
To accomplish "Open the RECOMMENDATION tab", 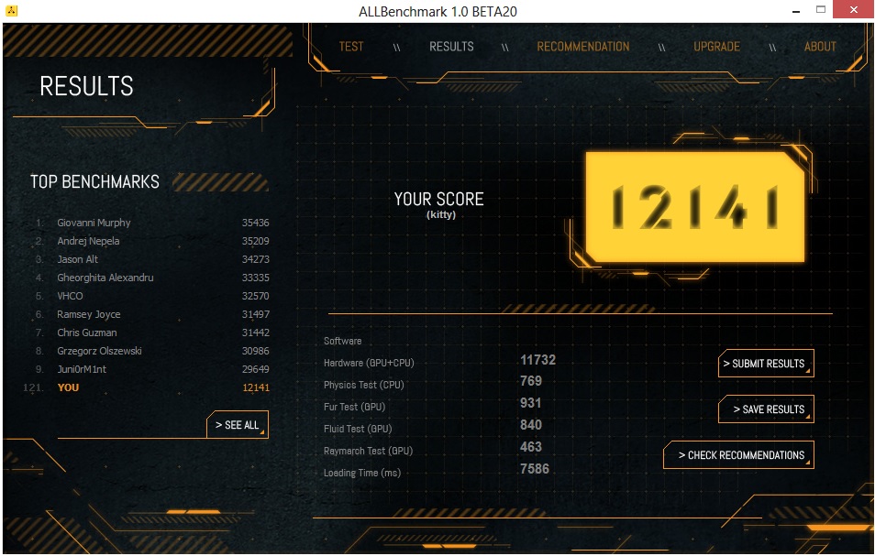I will click(x=582, y=47).
